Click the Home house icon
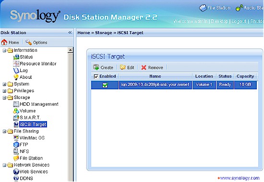This screenshot has height=182, width=264. pos(4,42)
